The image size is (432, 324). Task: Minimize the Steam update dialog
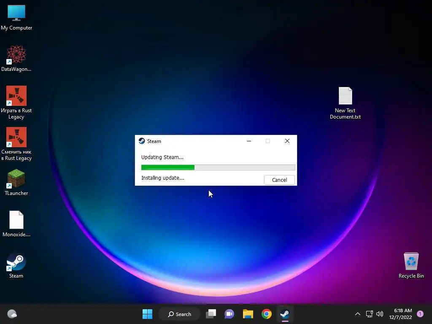(x=249, y=141)
